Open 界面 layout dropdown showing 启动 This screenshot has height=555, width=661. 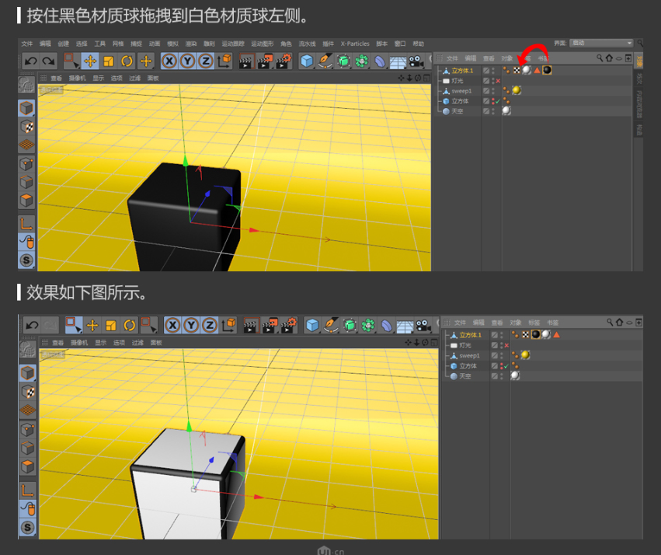600,44
